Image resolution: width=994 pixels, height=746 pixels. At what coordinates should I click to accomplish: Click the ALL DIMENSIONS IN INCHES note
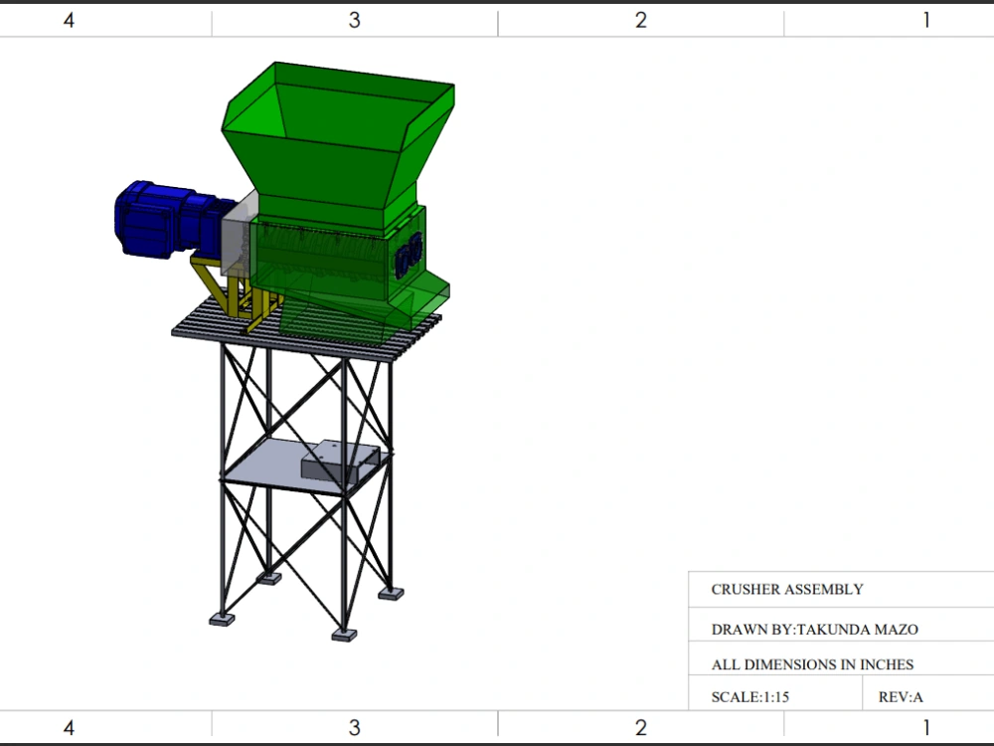click(x=812, y=662)
